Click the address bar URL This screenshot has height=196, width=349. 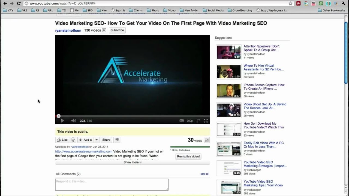click(62, 4)
